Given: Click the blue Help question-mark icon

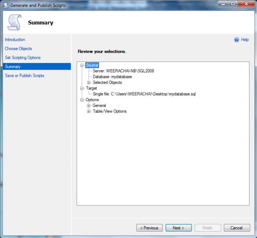Looking at the screenshot, I should tap(237, 40).
